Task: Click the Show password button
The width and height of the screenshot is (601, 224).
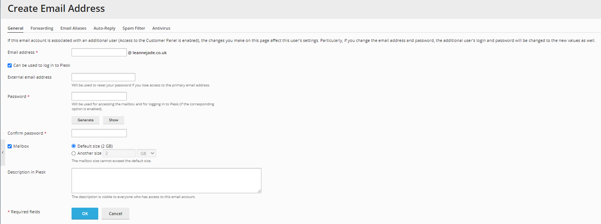Action: 113,120
